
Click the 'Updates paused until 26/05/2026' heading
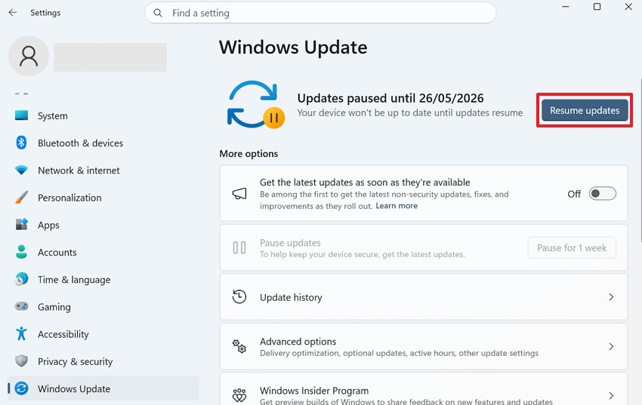(x=390, y=98)
